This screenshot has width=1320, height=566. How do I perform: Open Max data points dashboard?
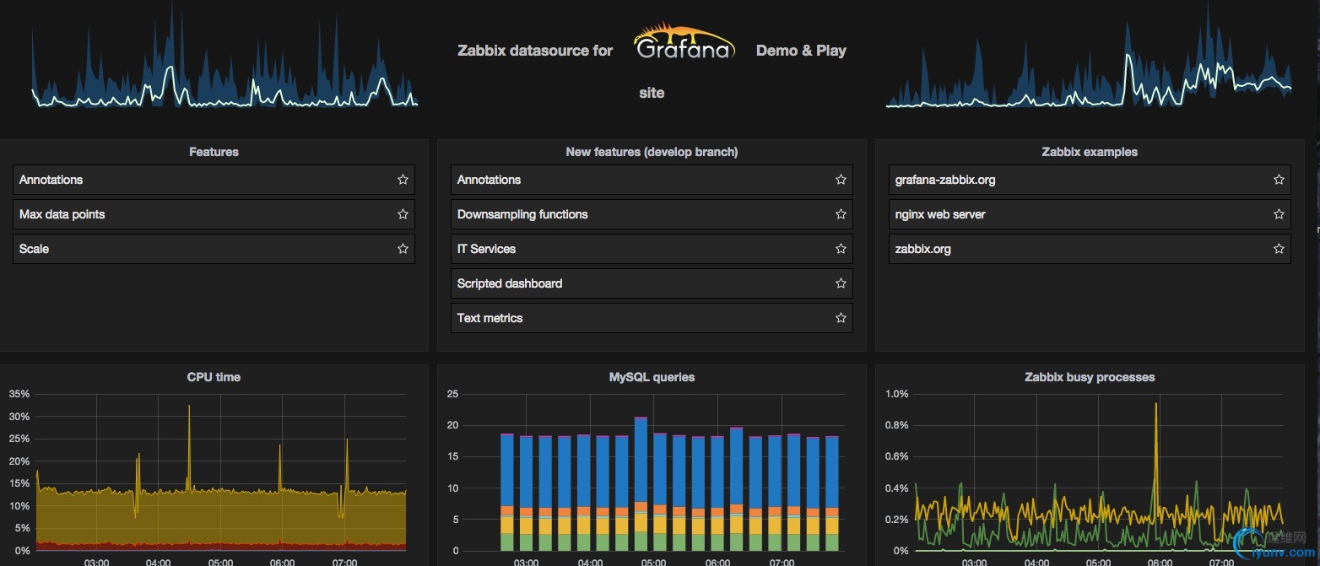tap(214, 214)
